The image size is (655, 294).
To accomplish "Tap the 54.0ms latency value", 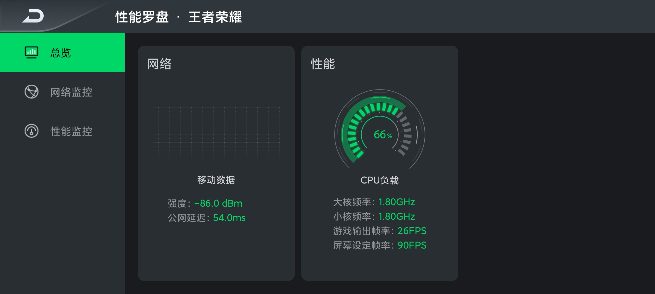I will (229, 218).
